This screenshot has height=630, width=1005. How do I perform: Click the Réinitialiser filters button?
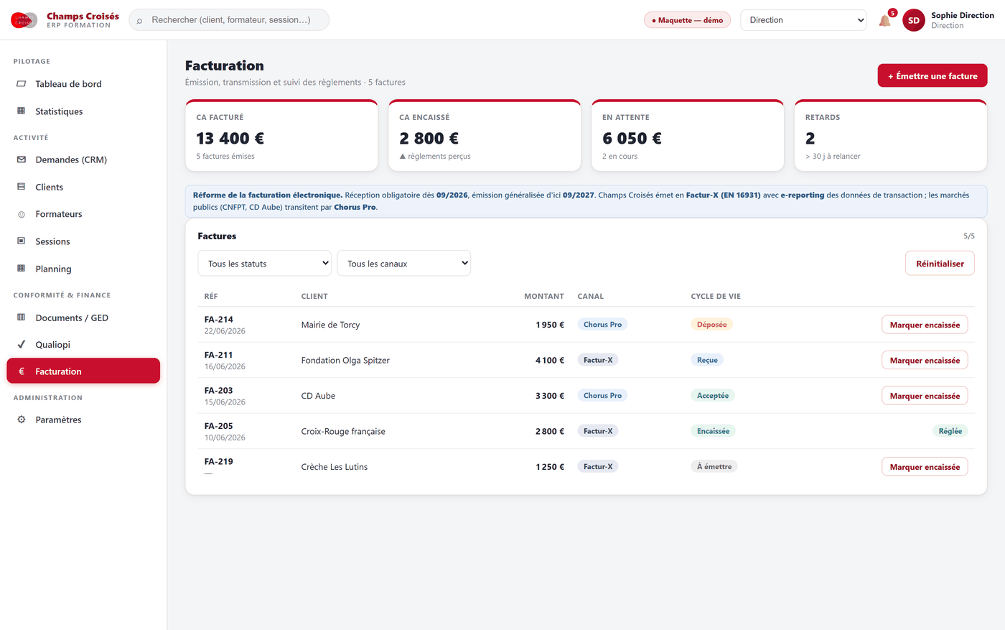tap(940, 263)
